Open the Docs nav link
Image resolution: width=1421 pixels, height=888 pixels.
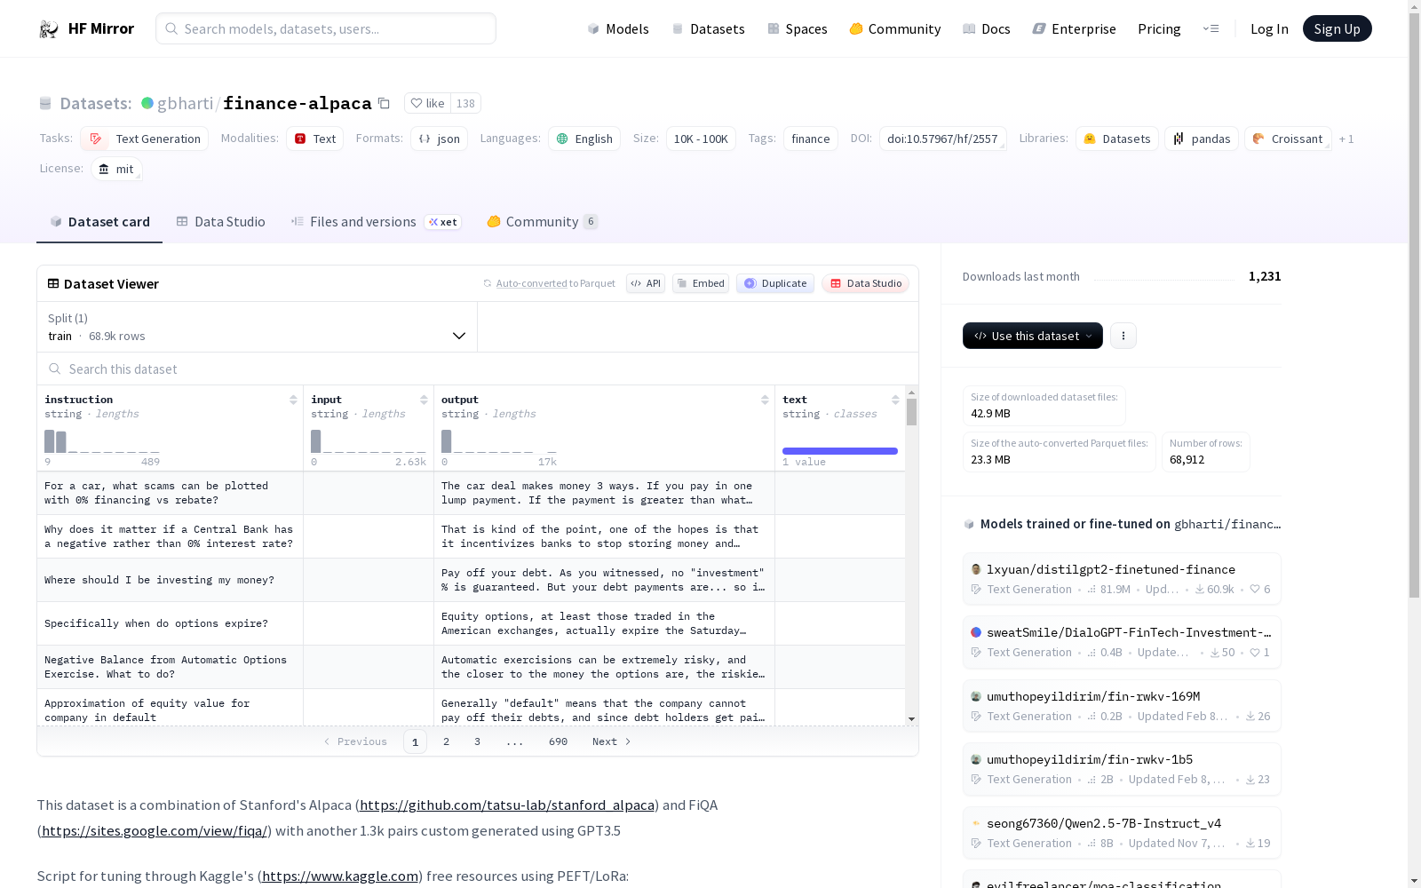[x=987, y=28]
